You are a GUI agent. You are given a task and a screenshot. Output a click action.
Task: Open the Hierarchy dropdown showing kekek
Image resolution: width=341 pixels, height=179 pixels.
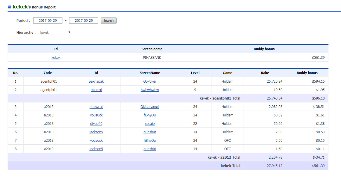pyautogui.click(x=55, y=33)
